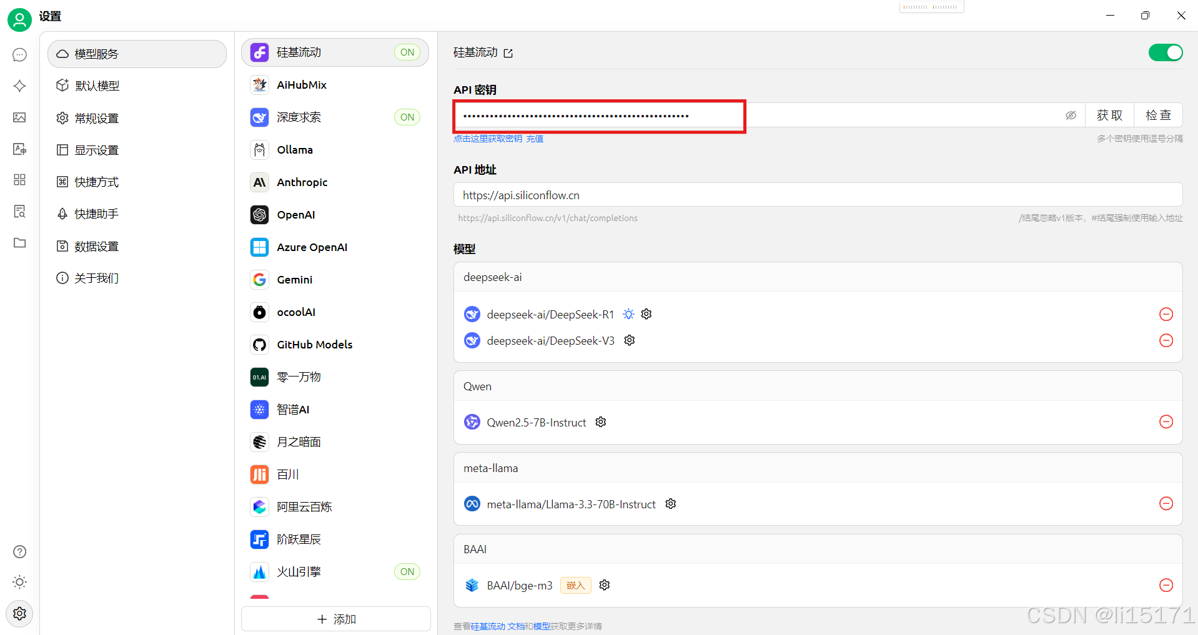Open 快捷方式 settings section
This screenshot has width=1198, height=635.
137,182
